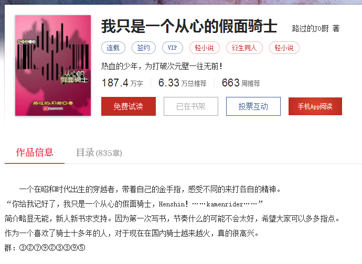Click the 663 周推荐 statistic
362x264 pixels.
coord(241,83)
